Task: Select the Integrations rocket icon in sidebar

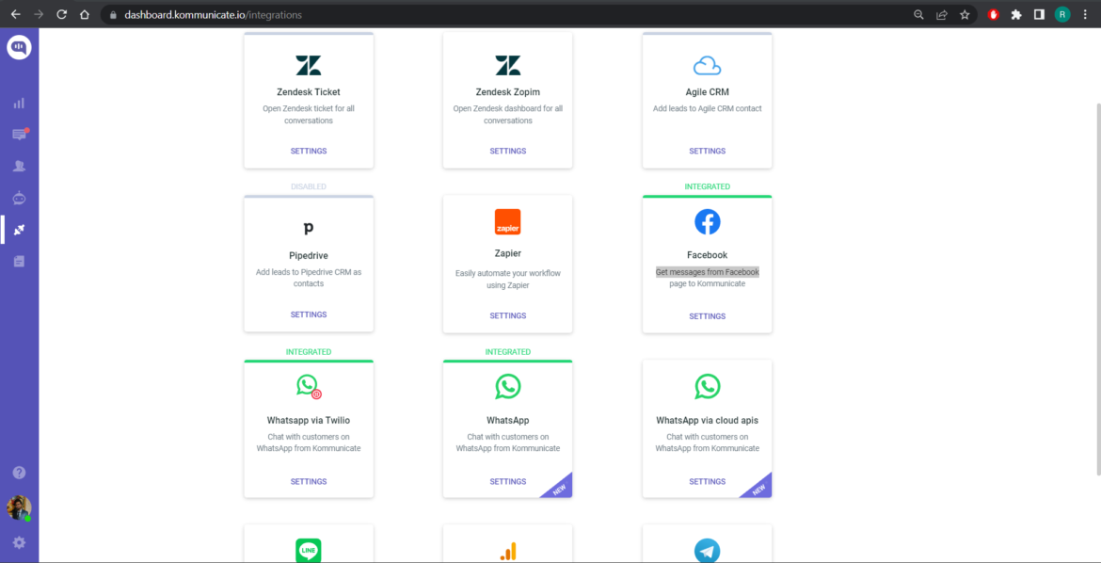Action: coord(19,229)
